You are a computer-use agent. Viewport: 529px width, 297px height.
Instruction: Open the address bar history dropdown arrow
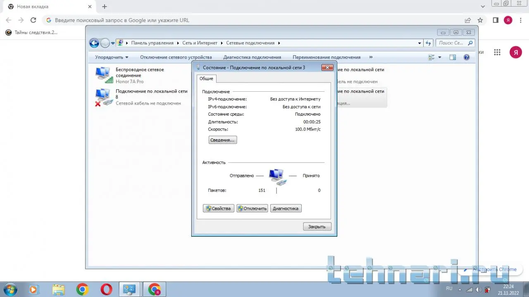419,43
